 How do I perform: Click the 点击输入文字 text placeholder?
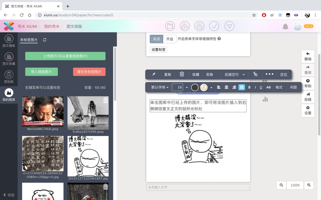coord(198,187)
